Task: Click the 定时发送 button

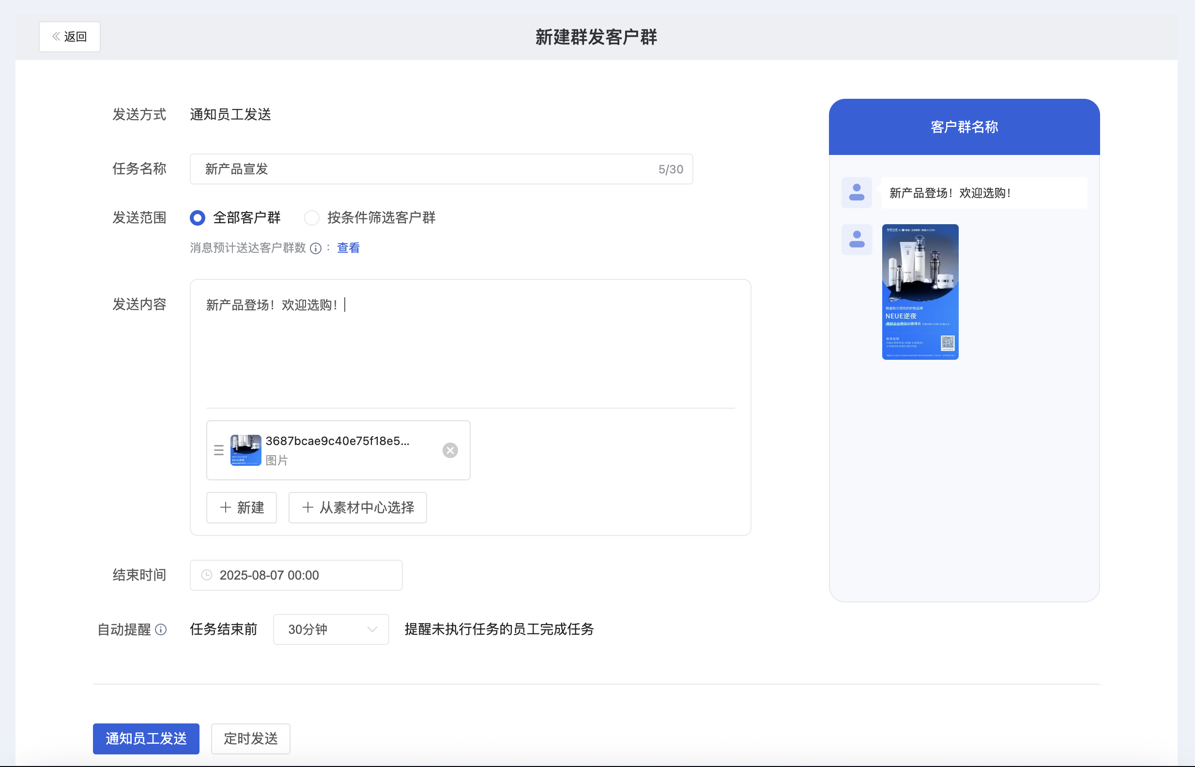Action: [x=250, y=738]
